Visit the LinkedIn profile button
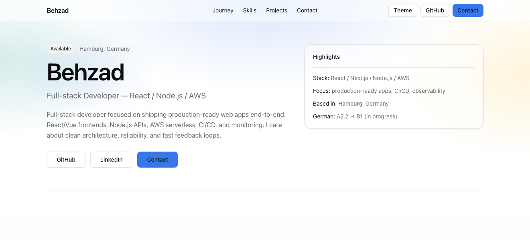The height and width of the screenshot is (240, 530). pyautogui.click(x=111, y=160)
